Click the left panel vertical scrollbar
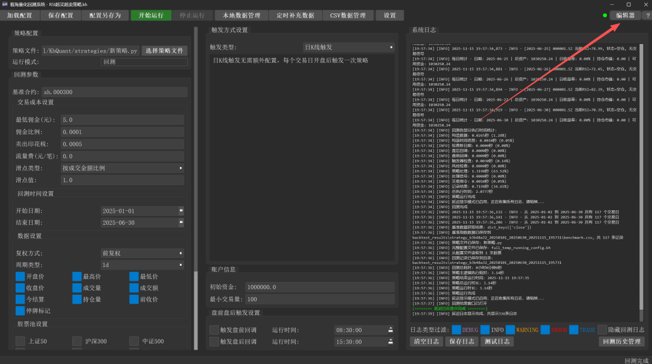This screenshot has width=652, height=364. click(x=196, y=189)
